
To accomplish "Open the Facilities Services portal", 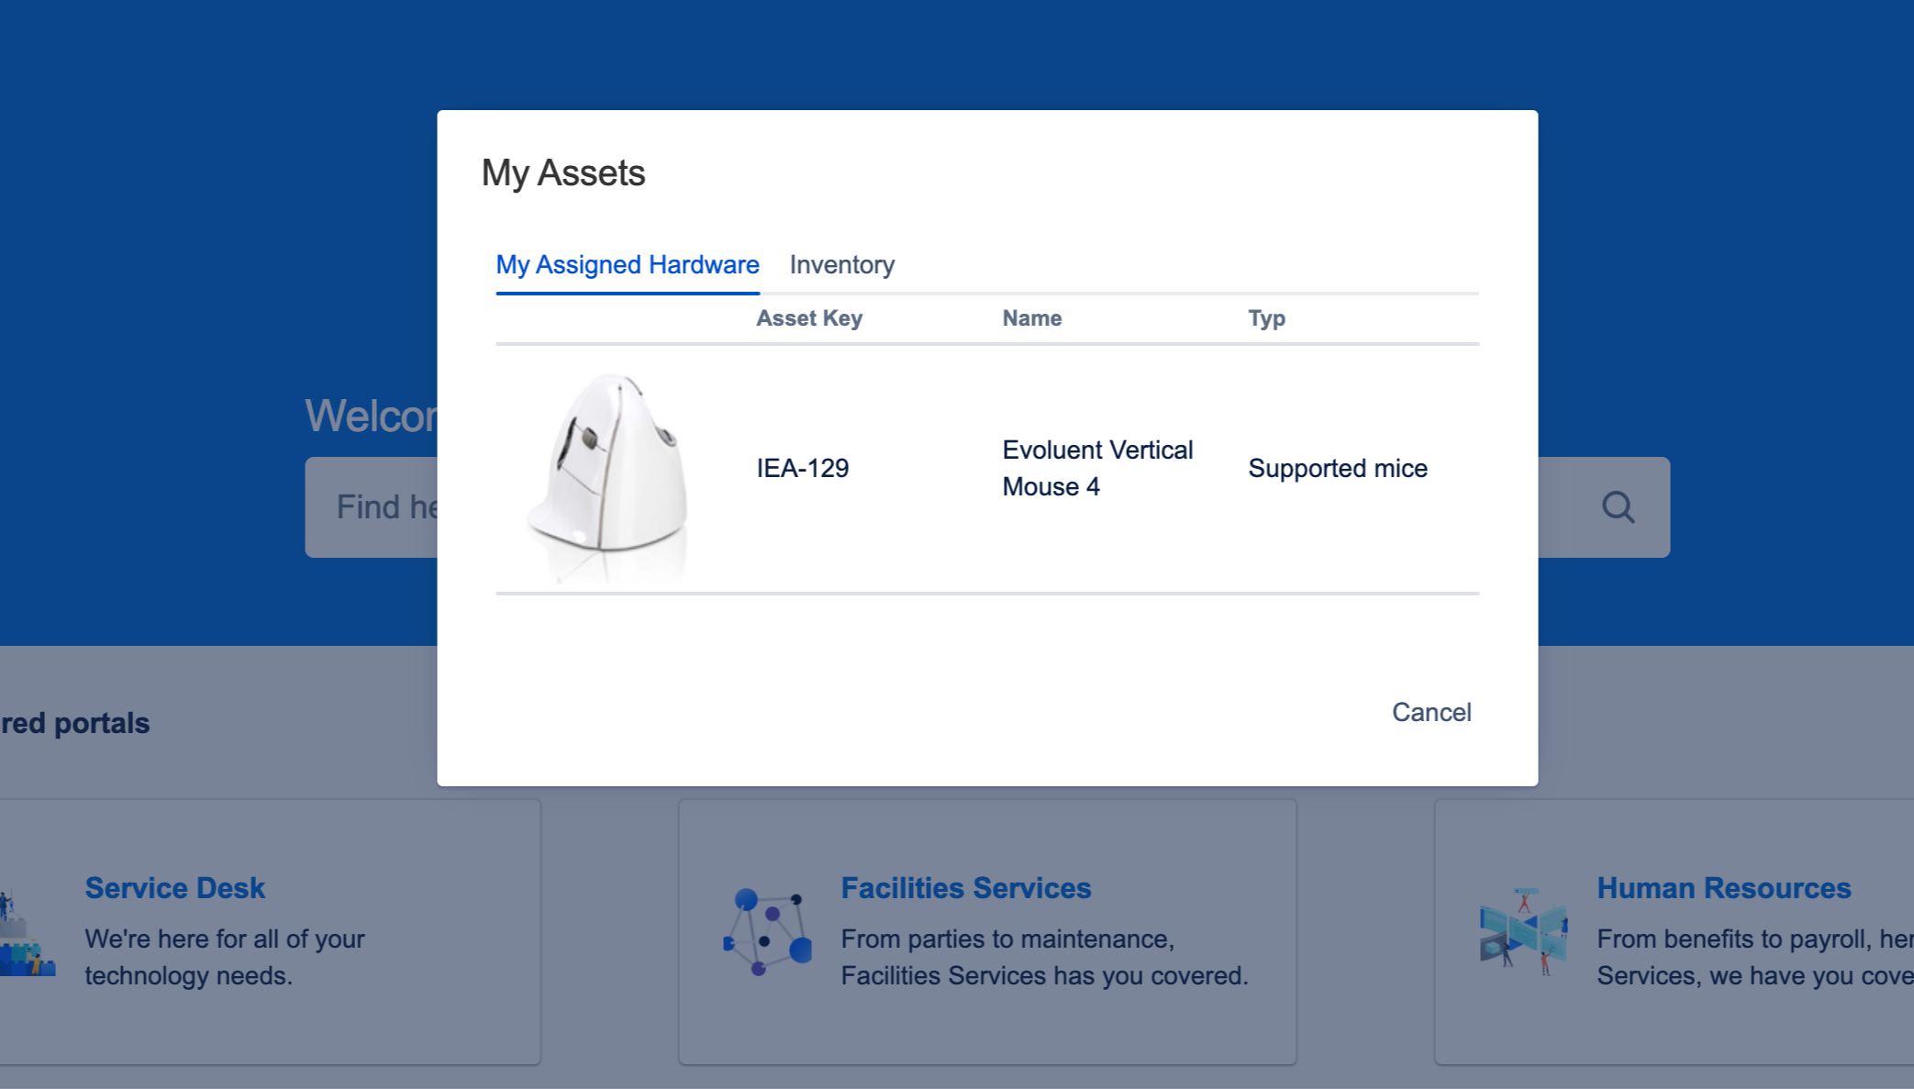I will (x=965, y=887).
